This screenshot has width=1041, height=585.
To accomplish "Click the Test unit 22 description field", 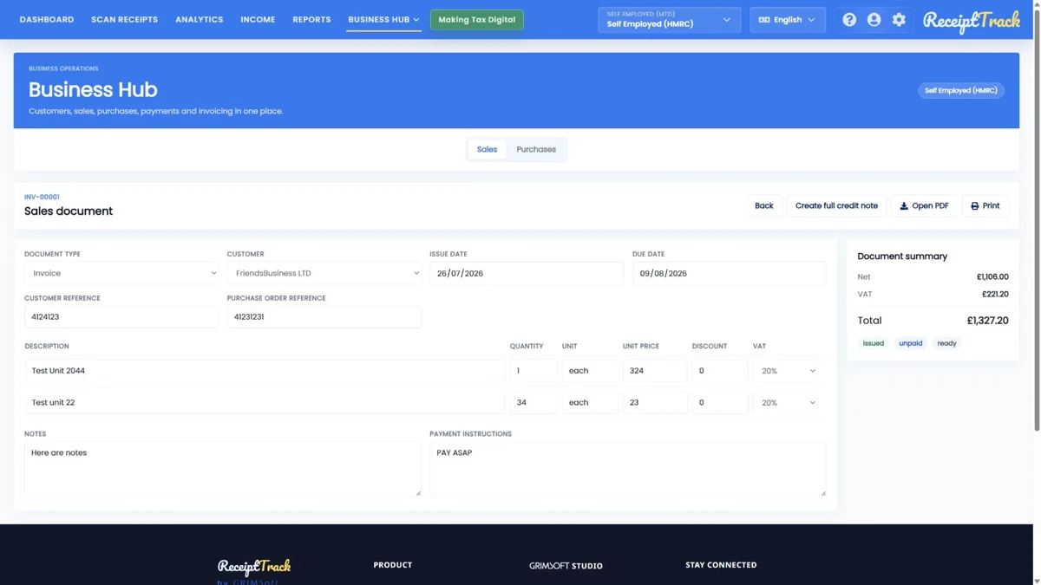I will tap(265, 402).
